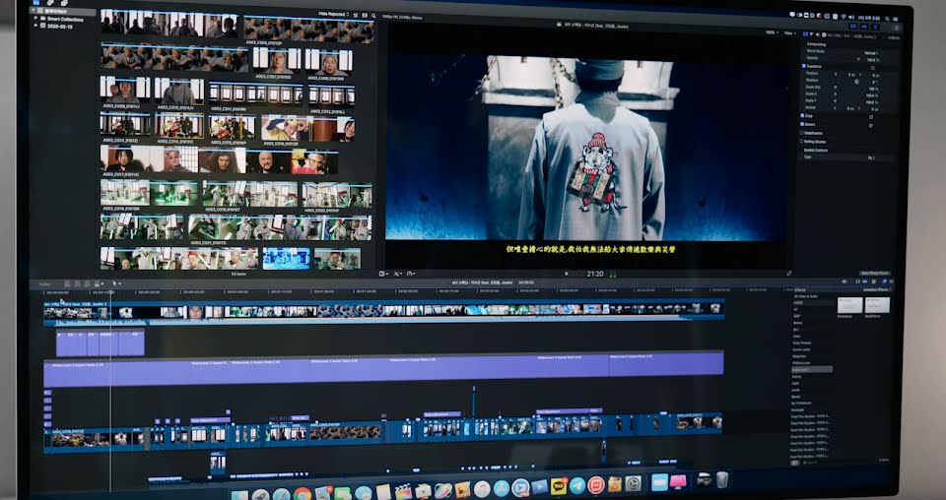Enable the Rolling Shutter checkbox
Image resolution: width=946 pixels, height=500 pixels.
pyautogui.click(x=801, y=142)
